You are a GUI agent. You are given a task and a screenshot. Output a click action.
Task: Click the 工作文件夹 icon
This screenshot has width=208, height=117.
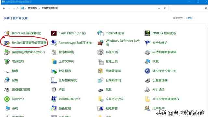point(54,61)
